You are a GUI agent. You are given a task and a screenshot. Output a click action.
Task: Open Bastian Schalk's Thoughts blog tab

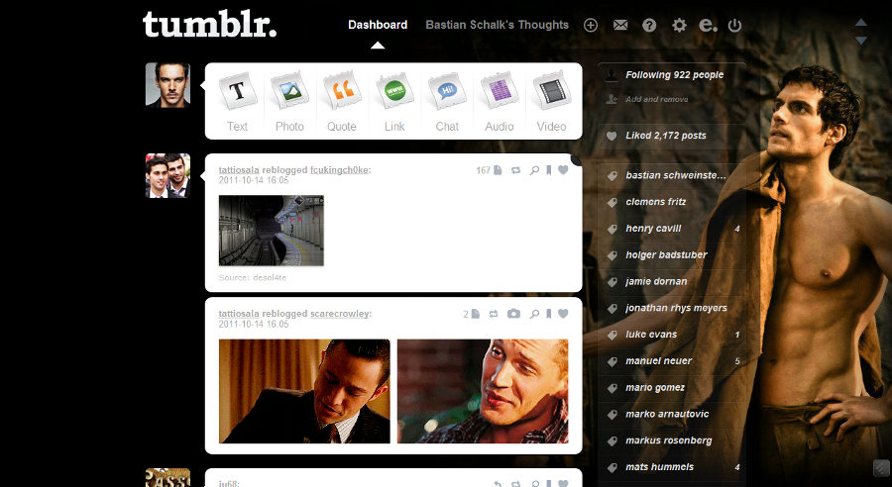(498, 25)
